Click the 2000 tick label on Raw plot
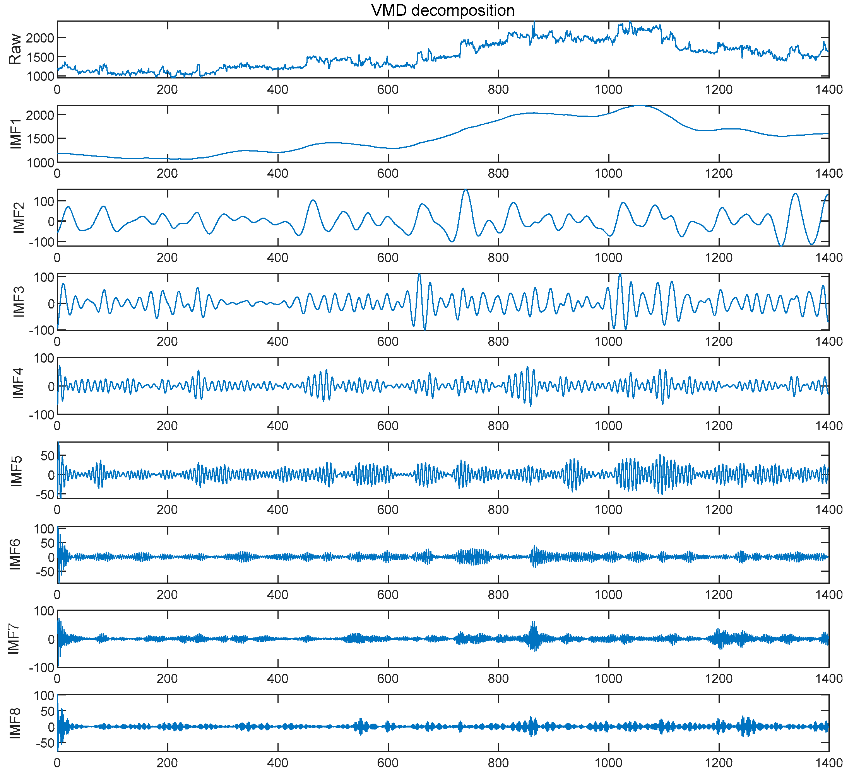Image resolution: width=854 pixels, height=777 pixels. click(40, 38)
